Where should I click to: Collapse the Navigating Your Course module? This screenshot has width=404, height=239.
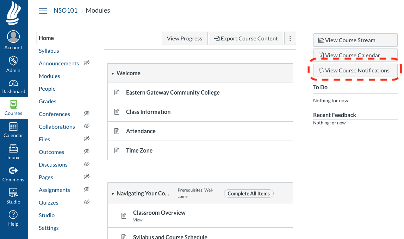pos(113,194)
